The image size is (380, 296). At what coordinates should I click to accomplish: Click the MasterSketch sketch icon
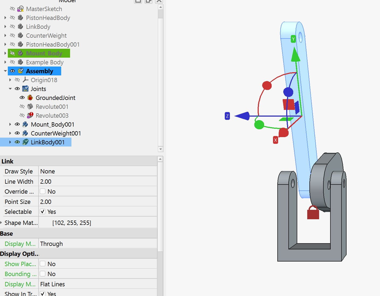point(20,9)
